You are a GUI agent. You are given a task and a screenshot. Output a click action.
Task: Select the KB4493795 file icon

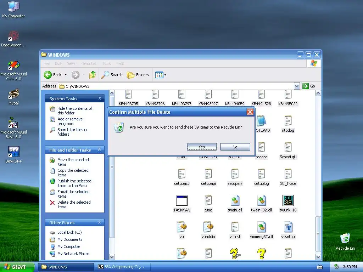pos(128,94)
